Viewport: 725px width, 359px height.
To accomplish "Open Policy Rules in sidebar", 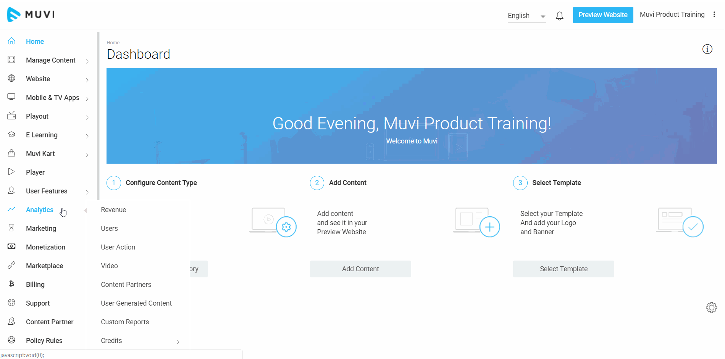I will [44, 341].
